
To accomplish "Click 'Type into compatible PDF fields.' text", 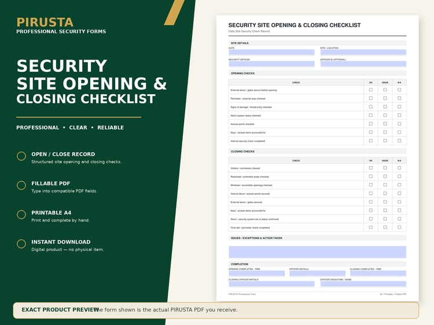I will tap(64, 191).
